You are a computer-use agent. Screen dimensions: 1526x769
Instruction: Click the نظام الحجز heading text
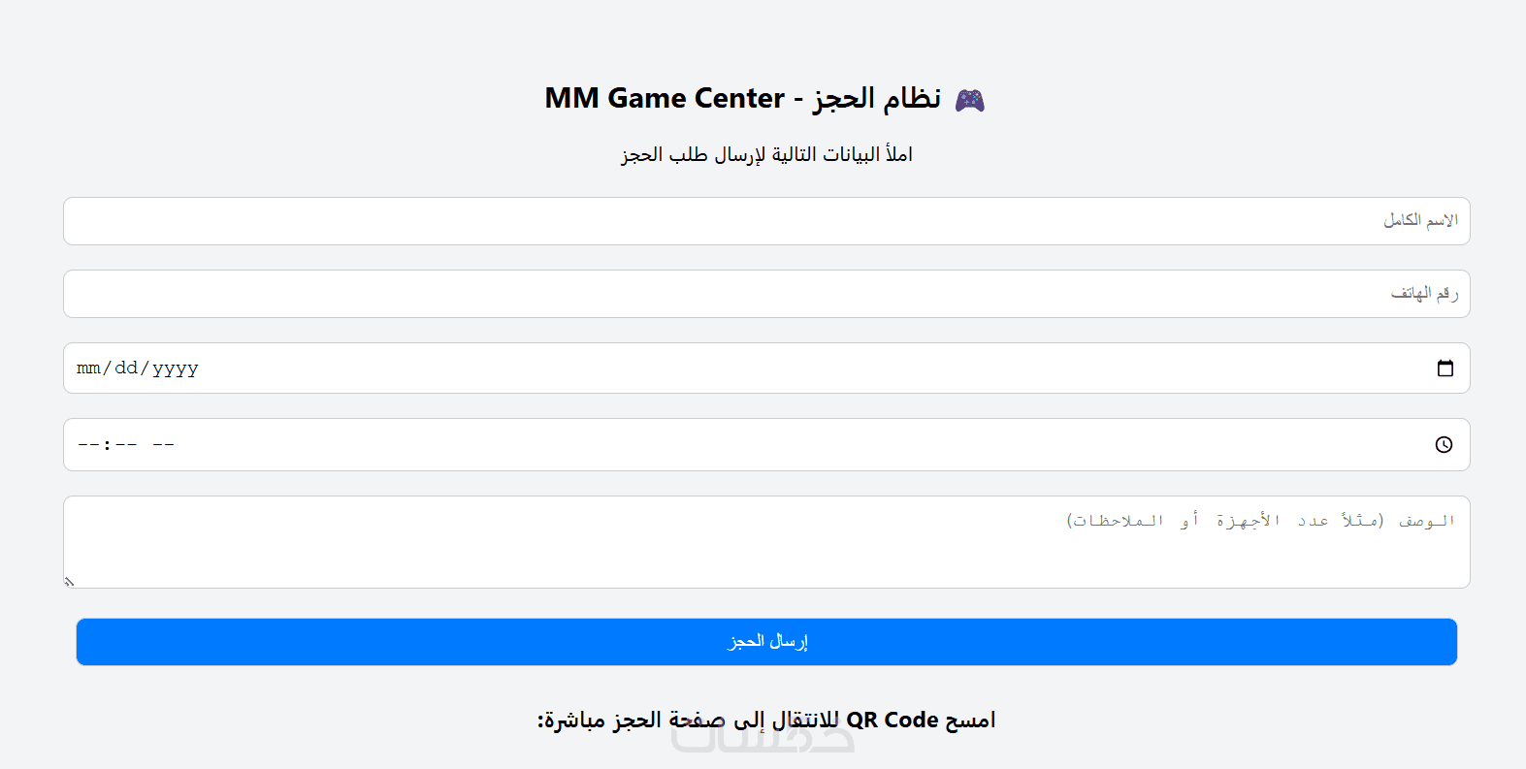877,99
